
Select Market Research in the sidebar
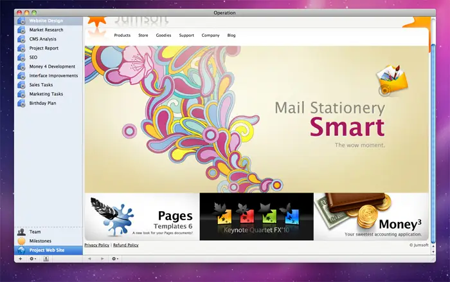46,30
